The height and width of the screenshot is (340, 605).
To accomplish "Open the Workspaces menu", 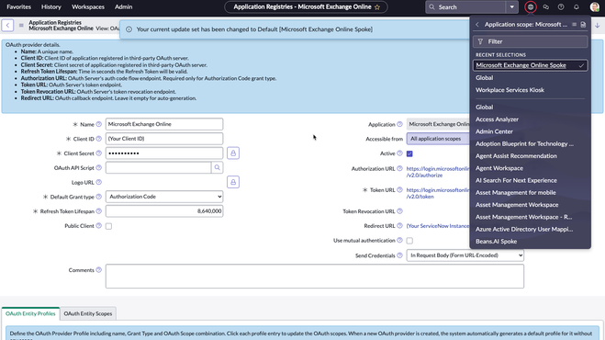I will tap(88, 7).
